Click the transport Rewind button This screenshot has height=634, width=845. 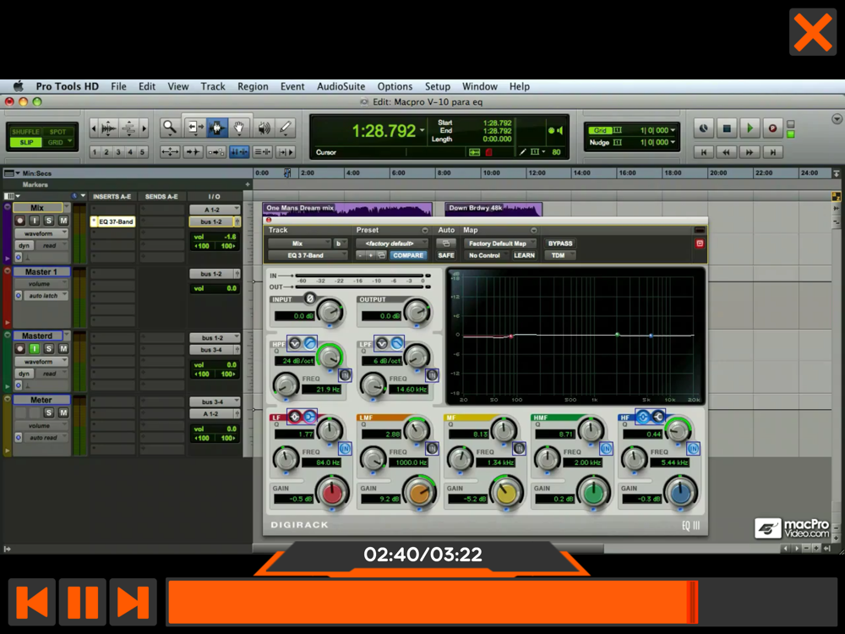point(727,152)
